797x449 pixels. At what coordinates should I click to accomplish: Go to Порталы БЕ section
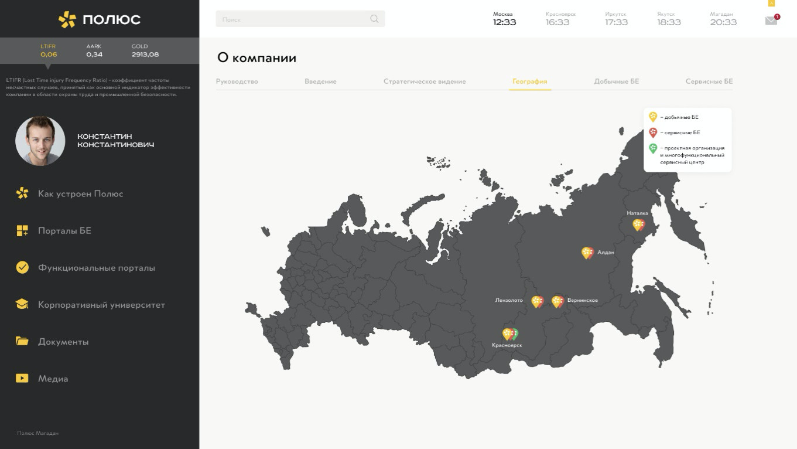point(64,231)
